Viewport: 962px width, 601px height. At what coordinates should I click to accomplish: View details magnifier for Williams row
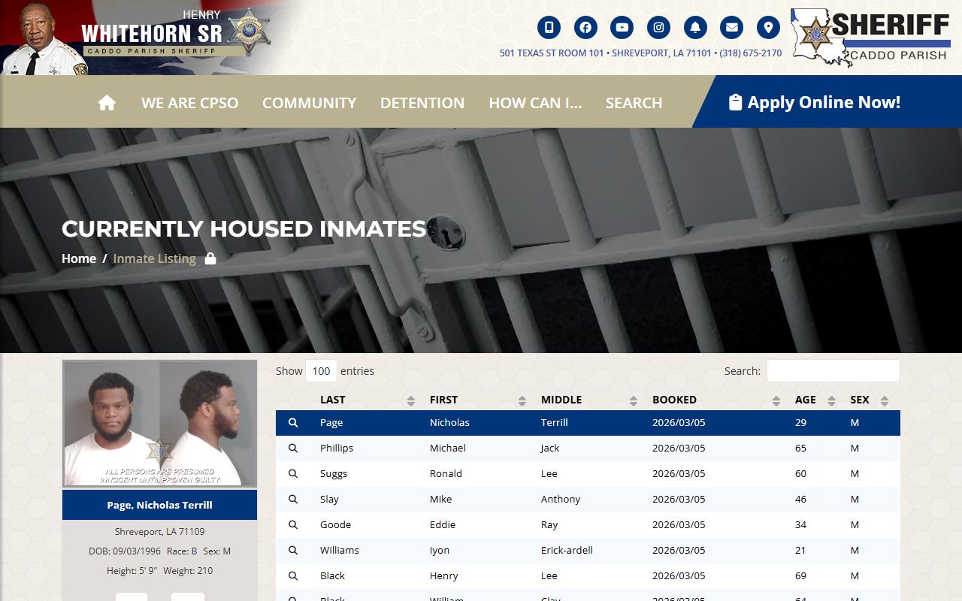[293, 551]
